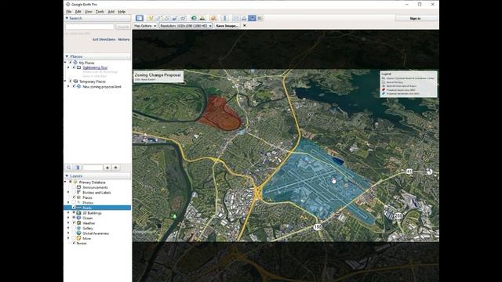Expand the Borders and Labels layer node
Screen dimensions: 502x282
[68, 192]
